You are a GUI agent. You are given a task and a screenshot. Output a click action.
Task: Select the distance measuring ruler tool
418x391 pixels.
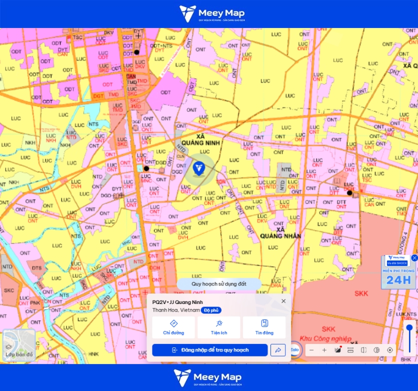tap(350, 350)
